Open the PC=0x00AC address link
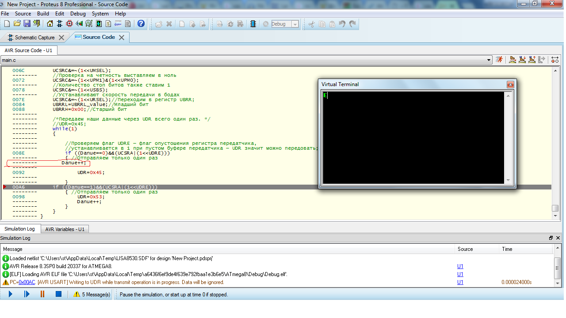 click(x=27, y=282)
